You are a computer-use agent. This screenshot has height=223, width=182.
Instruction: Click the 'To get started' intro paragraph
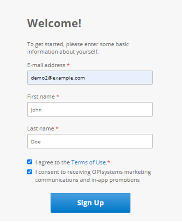click(78, 48)
